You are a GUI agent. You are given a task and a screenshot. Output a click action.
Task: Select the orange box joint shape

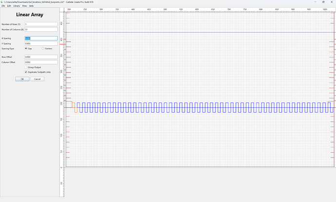(75, 107)
